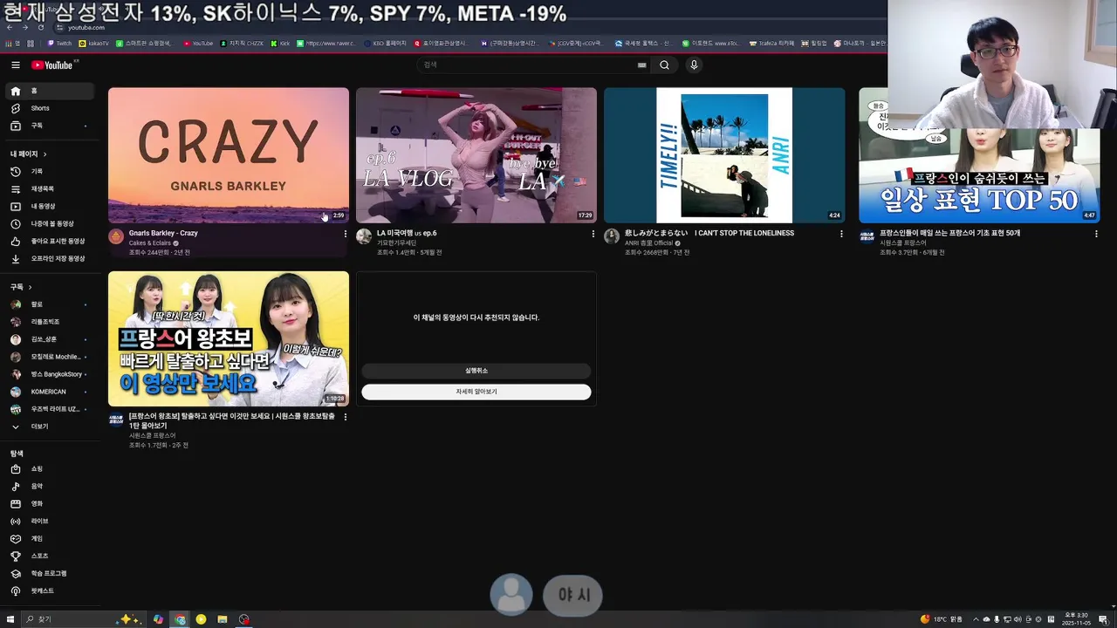Open options for 프랑스어 왕초보 탈출 video

pyautogui.click(x=346, y=417)
